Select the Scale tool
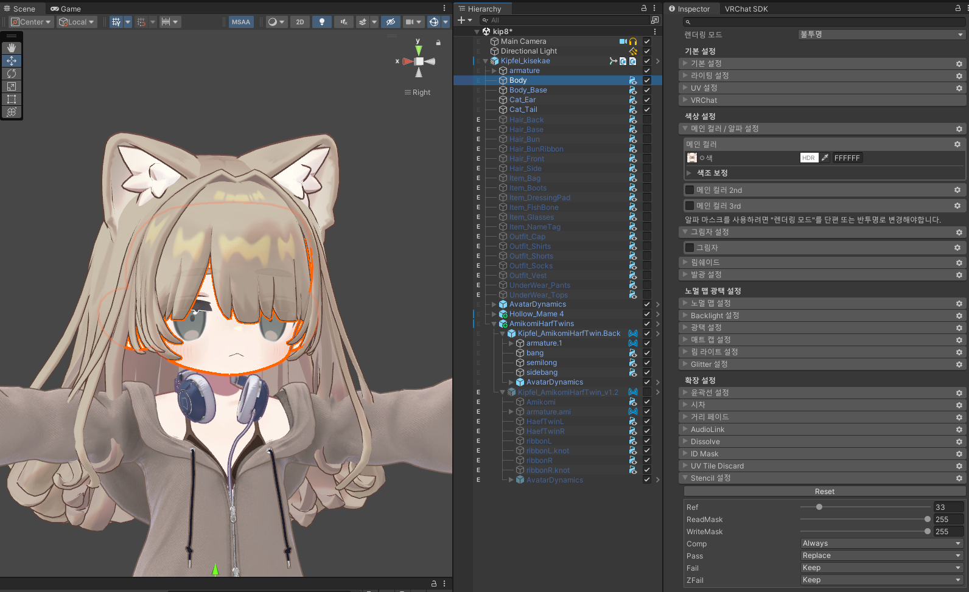 click(x=12, y=86)
